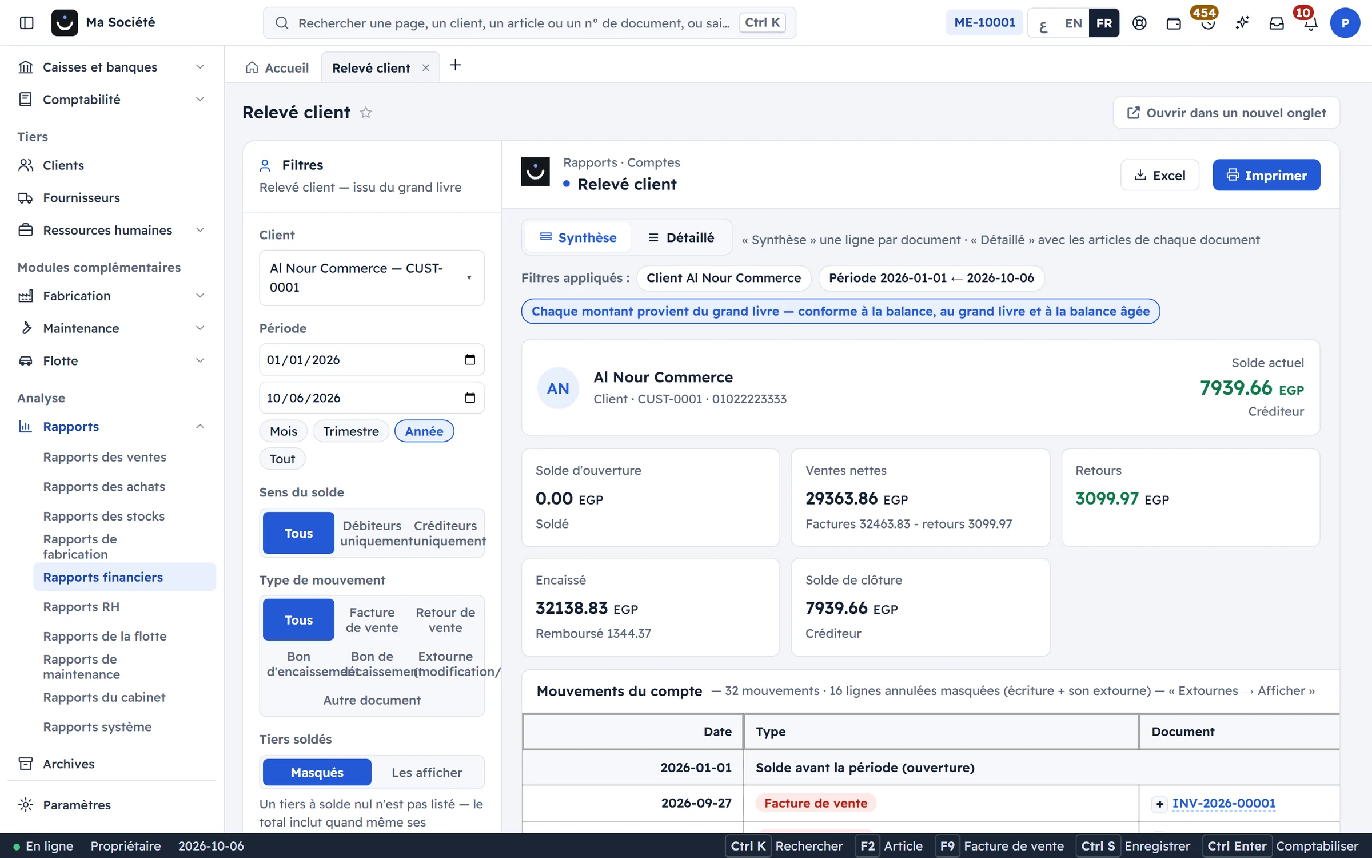The image size is (1372, 858).
Task: Open the icon with the 454 badge
Action: (1207, 23)
